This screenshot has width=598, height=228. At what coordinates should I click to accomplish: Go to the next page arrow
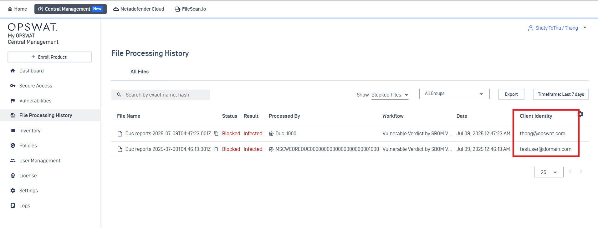point(581,171)
